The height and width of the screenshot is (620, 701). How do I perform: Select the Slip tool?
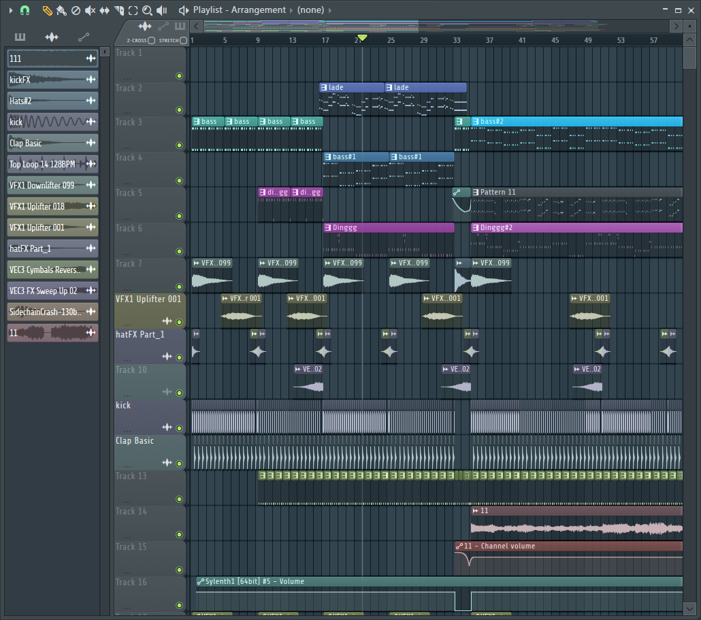click(104, 10)
